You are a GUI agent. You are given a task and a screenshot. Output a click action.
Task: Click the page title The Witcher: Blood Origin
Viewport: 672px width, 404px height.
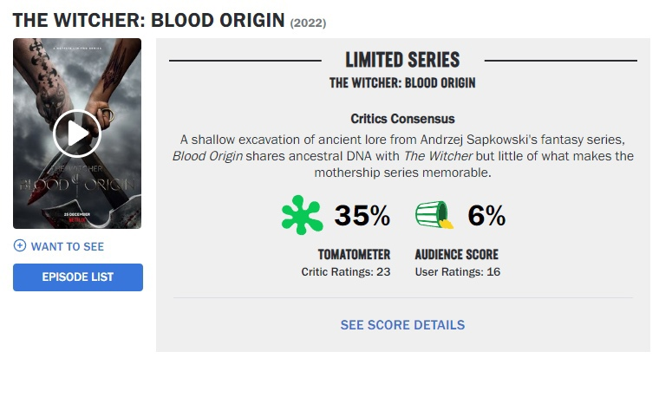coord(148,20)
